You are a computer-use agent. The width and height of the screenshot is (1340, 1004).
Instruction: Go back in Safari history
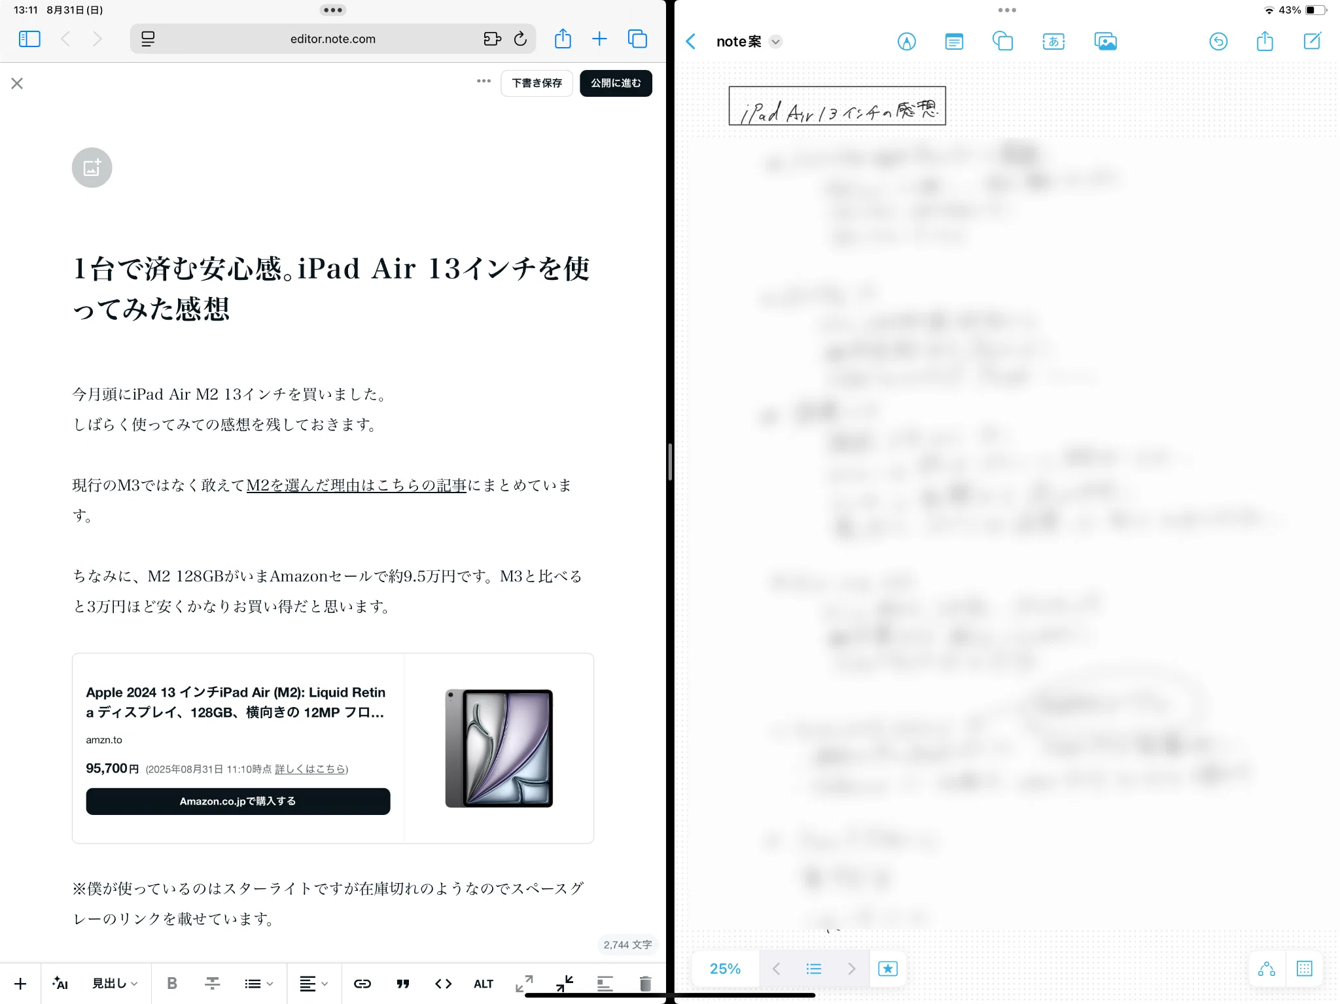coord(65,39)
